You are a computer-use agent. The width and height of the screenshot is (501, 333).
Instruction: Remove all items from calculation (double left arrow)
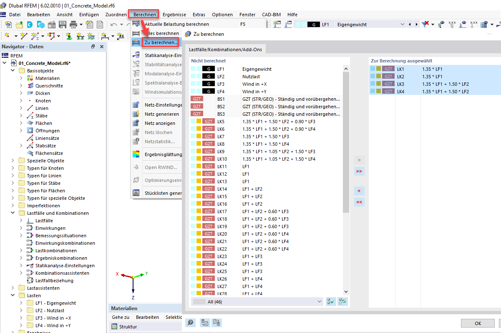coord(359,202)
